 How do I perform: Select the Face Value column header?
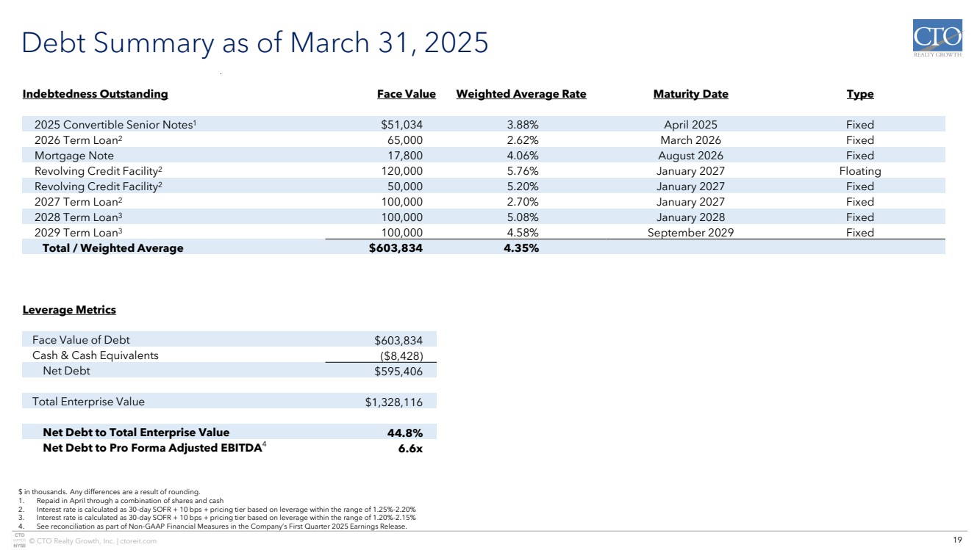click(406, 94)
